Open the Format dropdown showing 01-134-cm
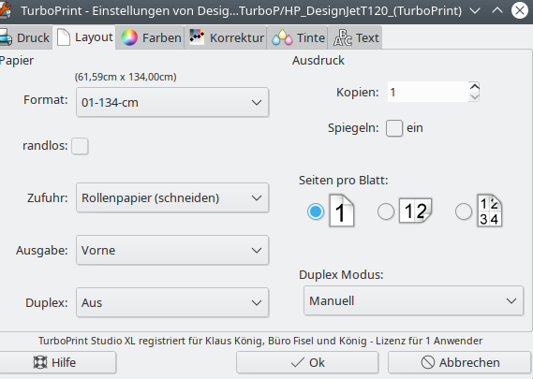Viewport: 533px width, 379px height. 172,102
